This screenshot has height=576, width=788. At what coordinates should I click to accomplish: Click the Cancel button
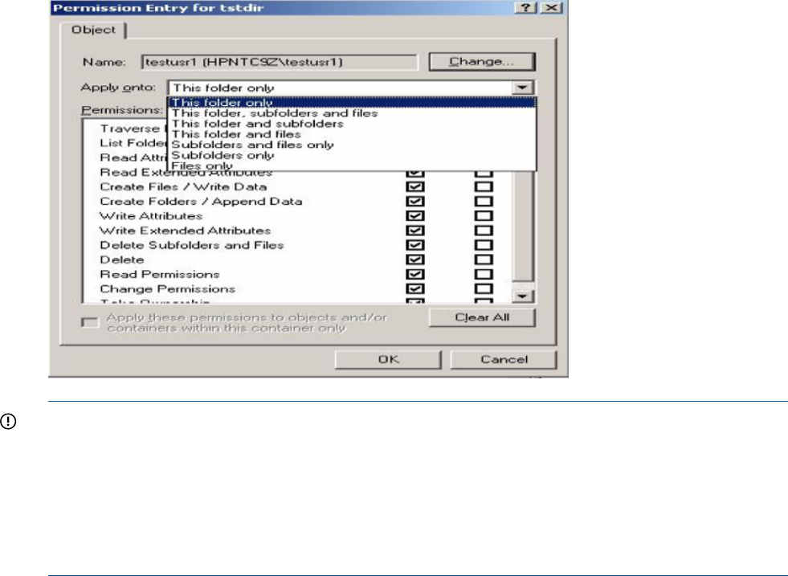[503, 360]
